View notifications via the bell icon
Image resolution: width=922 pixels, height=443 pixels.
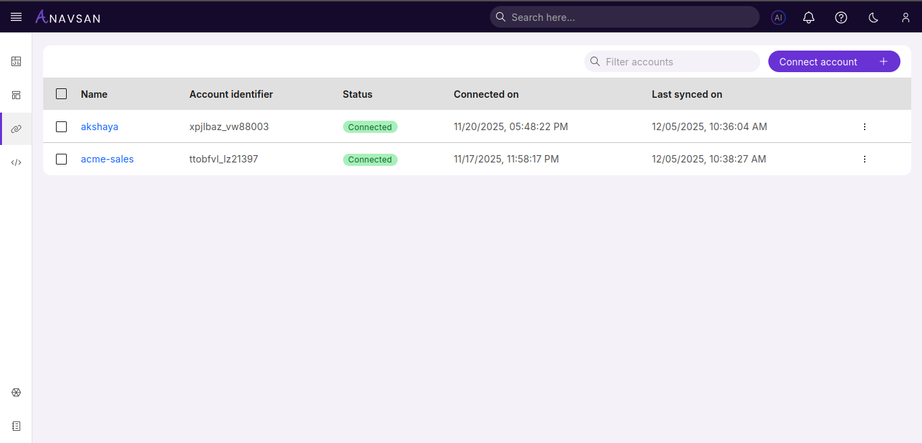[809, 18]
